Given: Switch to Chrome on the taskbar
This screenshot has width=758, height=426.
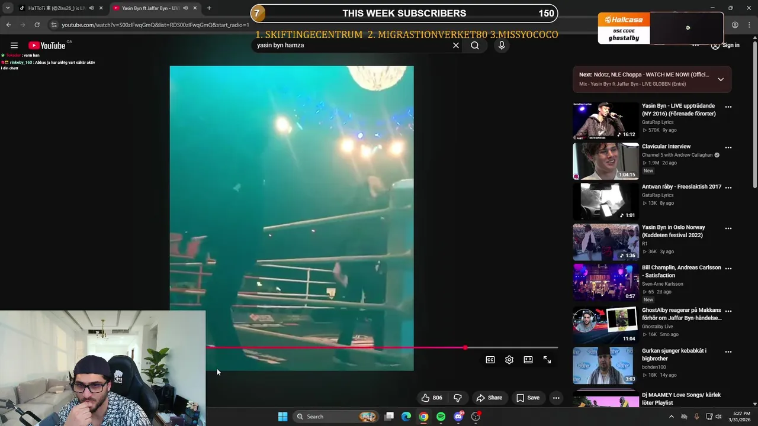Looking at the screenshot, I should (423, 417).
